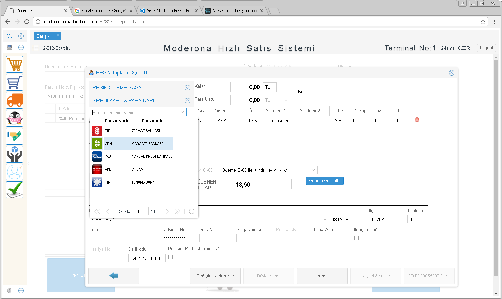
Task: Open the penguin icon in sidebar
Action: (15, 118)
